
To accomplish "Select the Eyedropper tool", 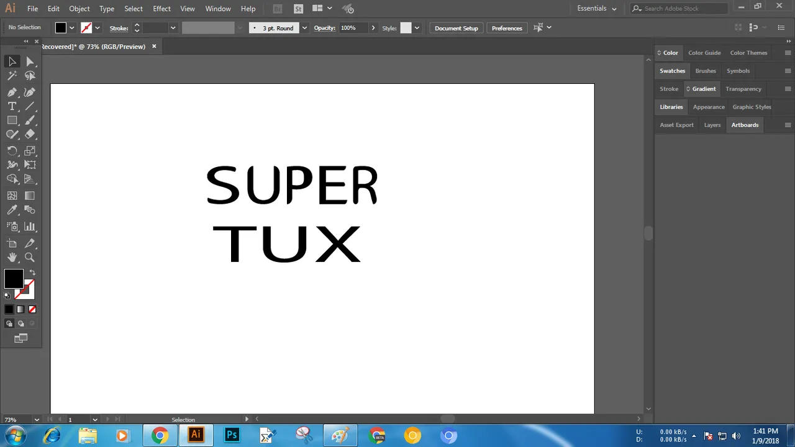I will [x=12, y=210].
